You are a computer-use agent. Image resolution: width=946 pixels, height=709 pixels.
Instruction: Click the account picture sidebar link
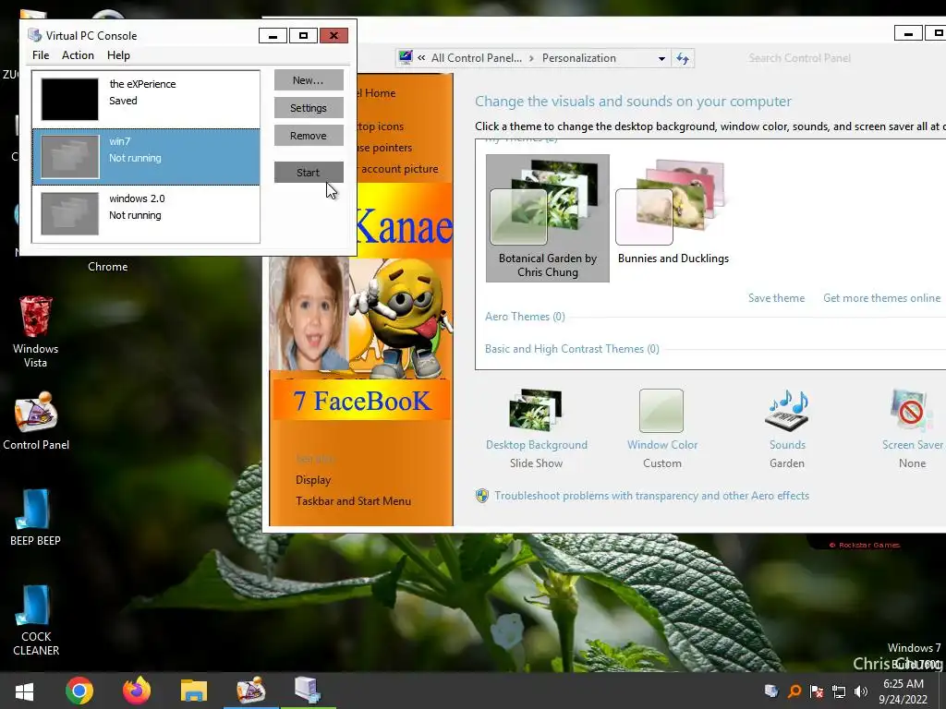click(398, 169)
